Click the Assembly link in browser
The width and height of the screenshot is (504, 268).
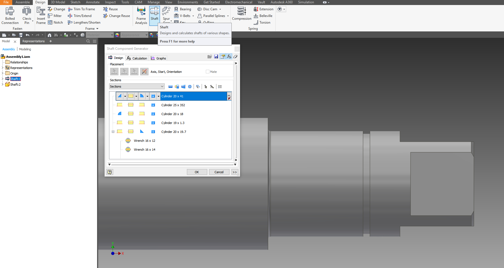pos(9,49)
